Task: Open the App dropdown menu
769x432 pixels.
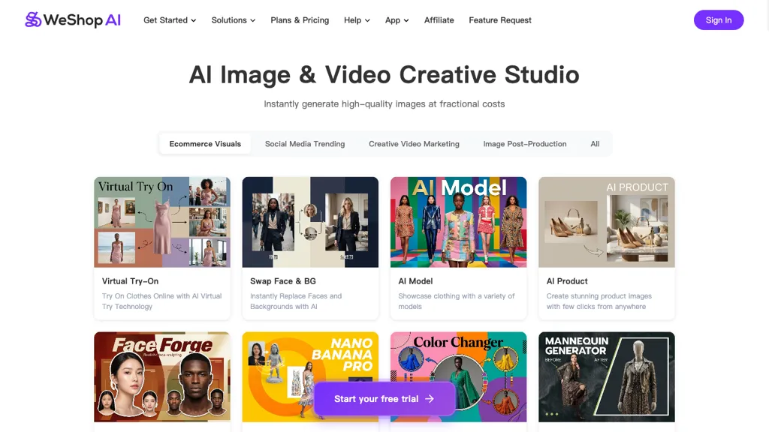Action: [x=397, y=20]
